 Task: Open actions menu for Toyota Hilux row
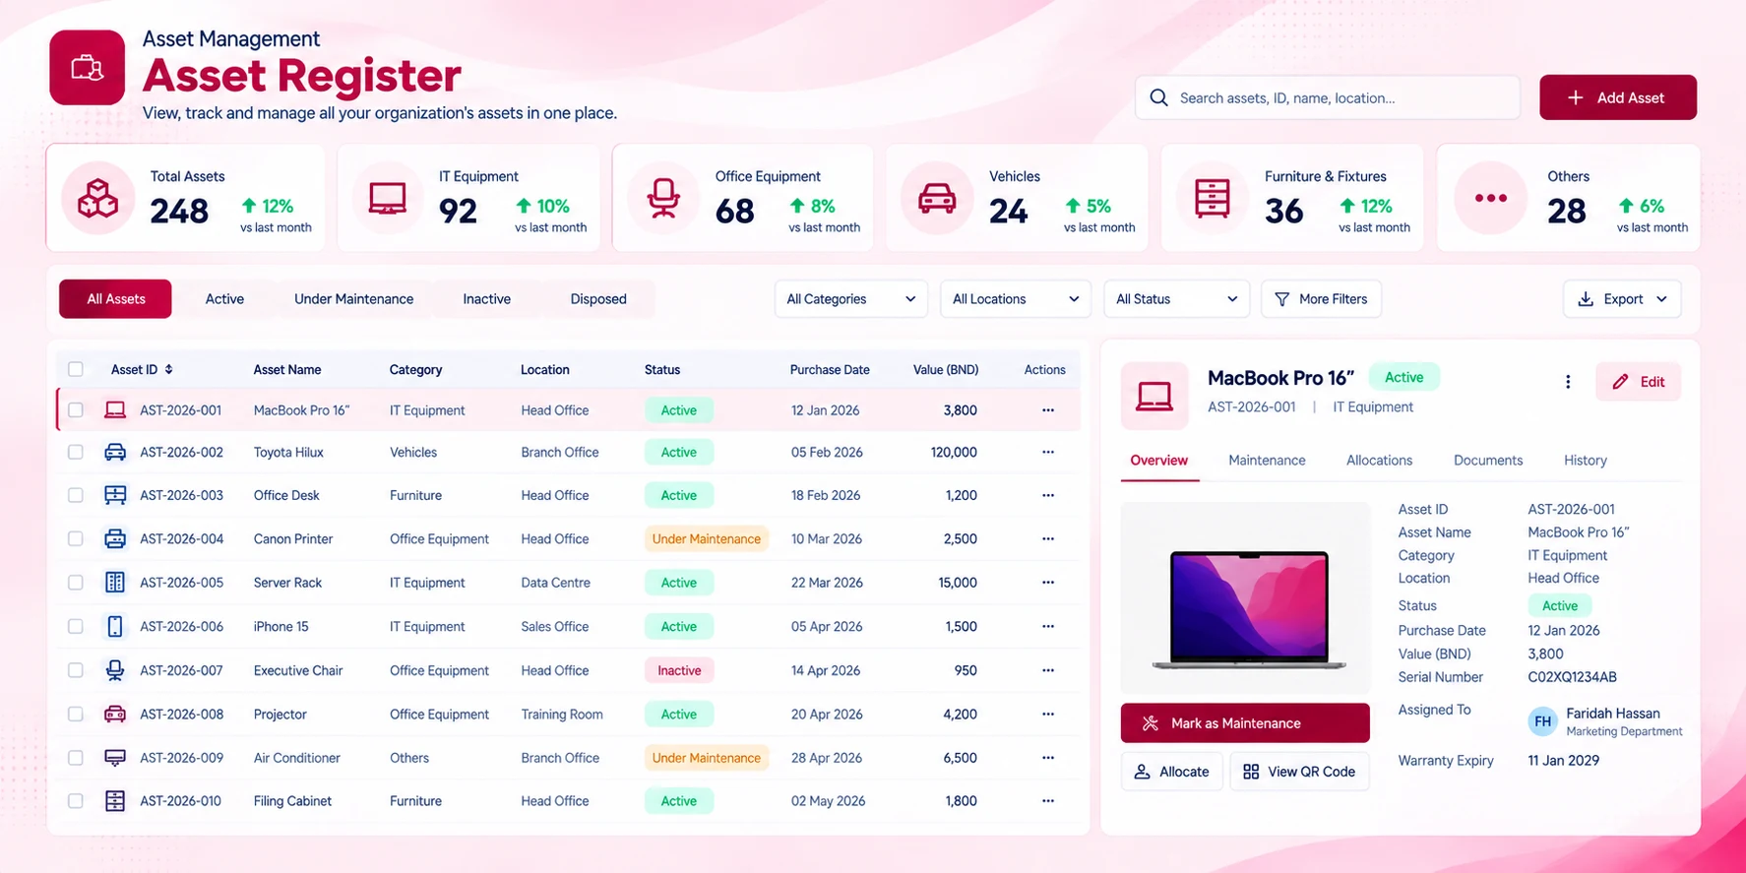click(1048, 452)
